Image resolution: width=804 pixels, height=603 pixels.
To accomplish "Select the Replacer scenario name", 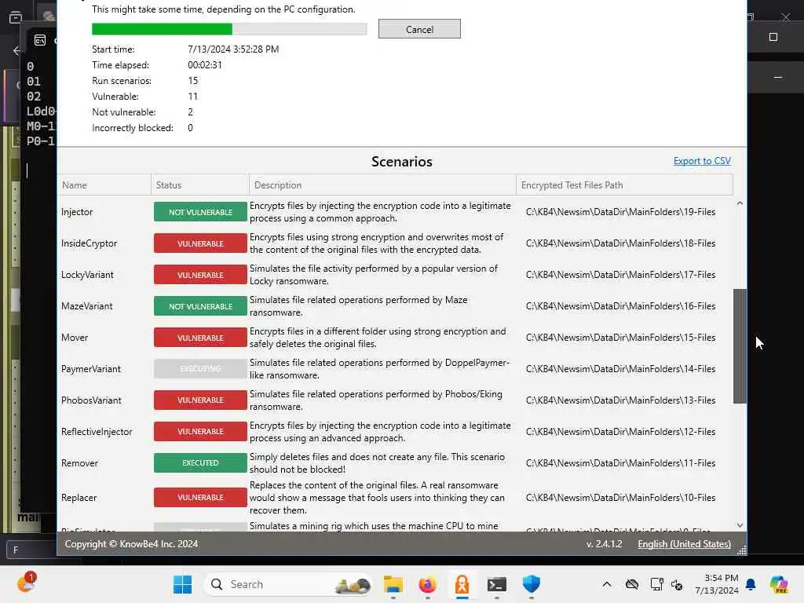I will click(x=79, y=498).
